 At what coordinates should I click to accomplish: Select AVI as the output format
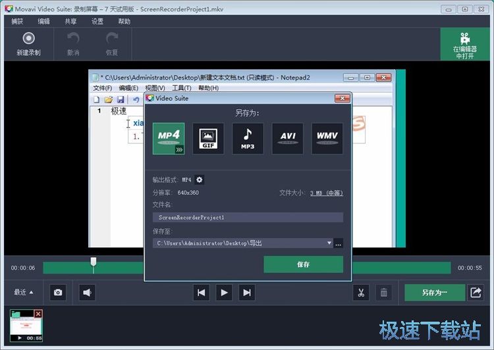(x=288, y=139)
